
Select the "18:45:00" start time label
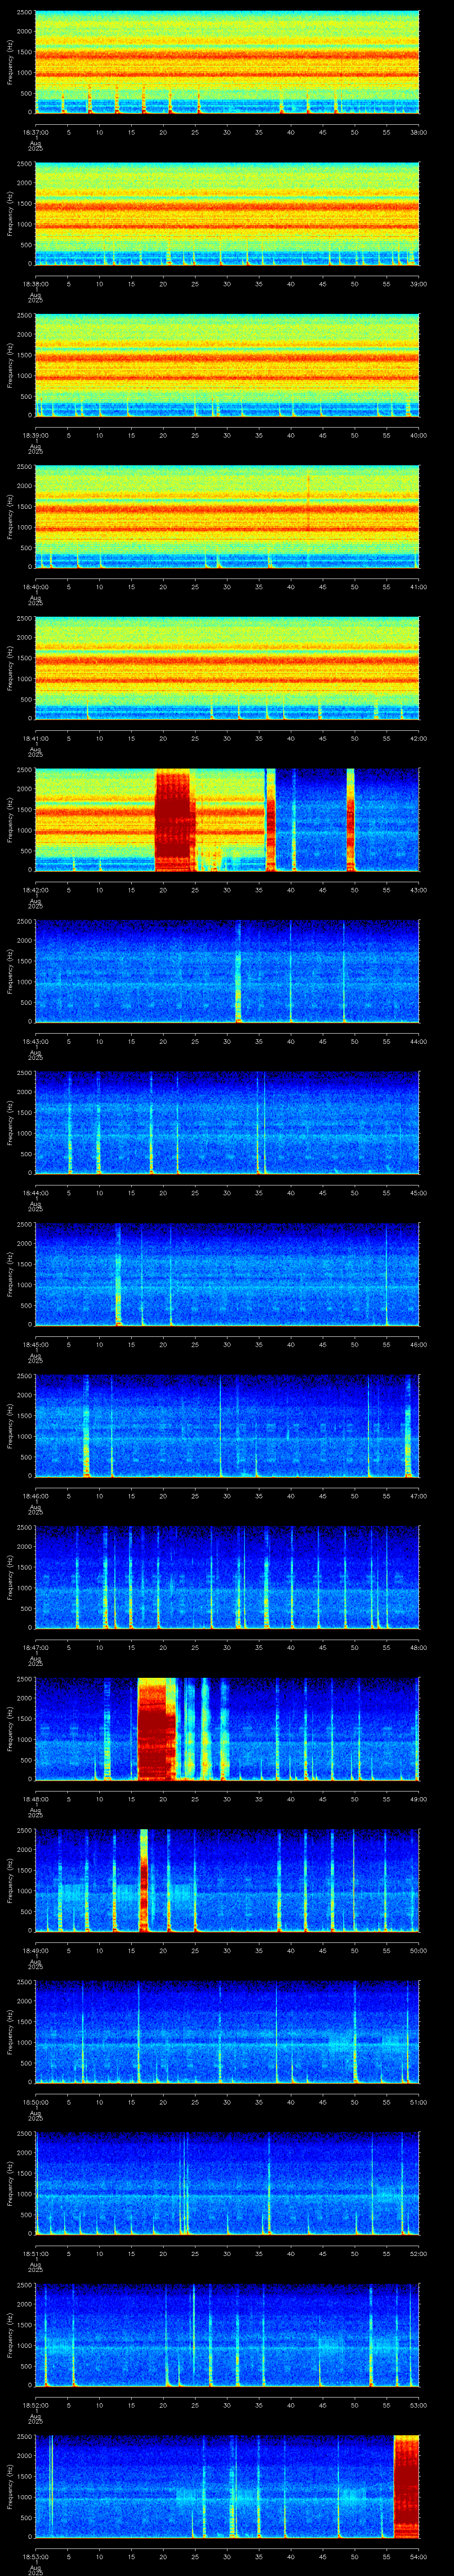pyautogui.click(x=35, y=1344)
